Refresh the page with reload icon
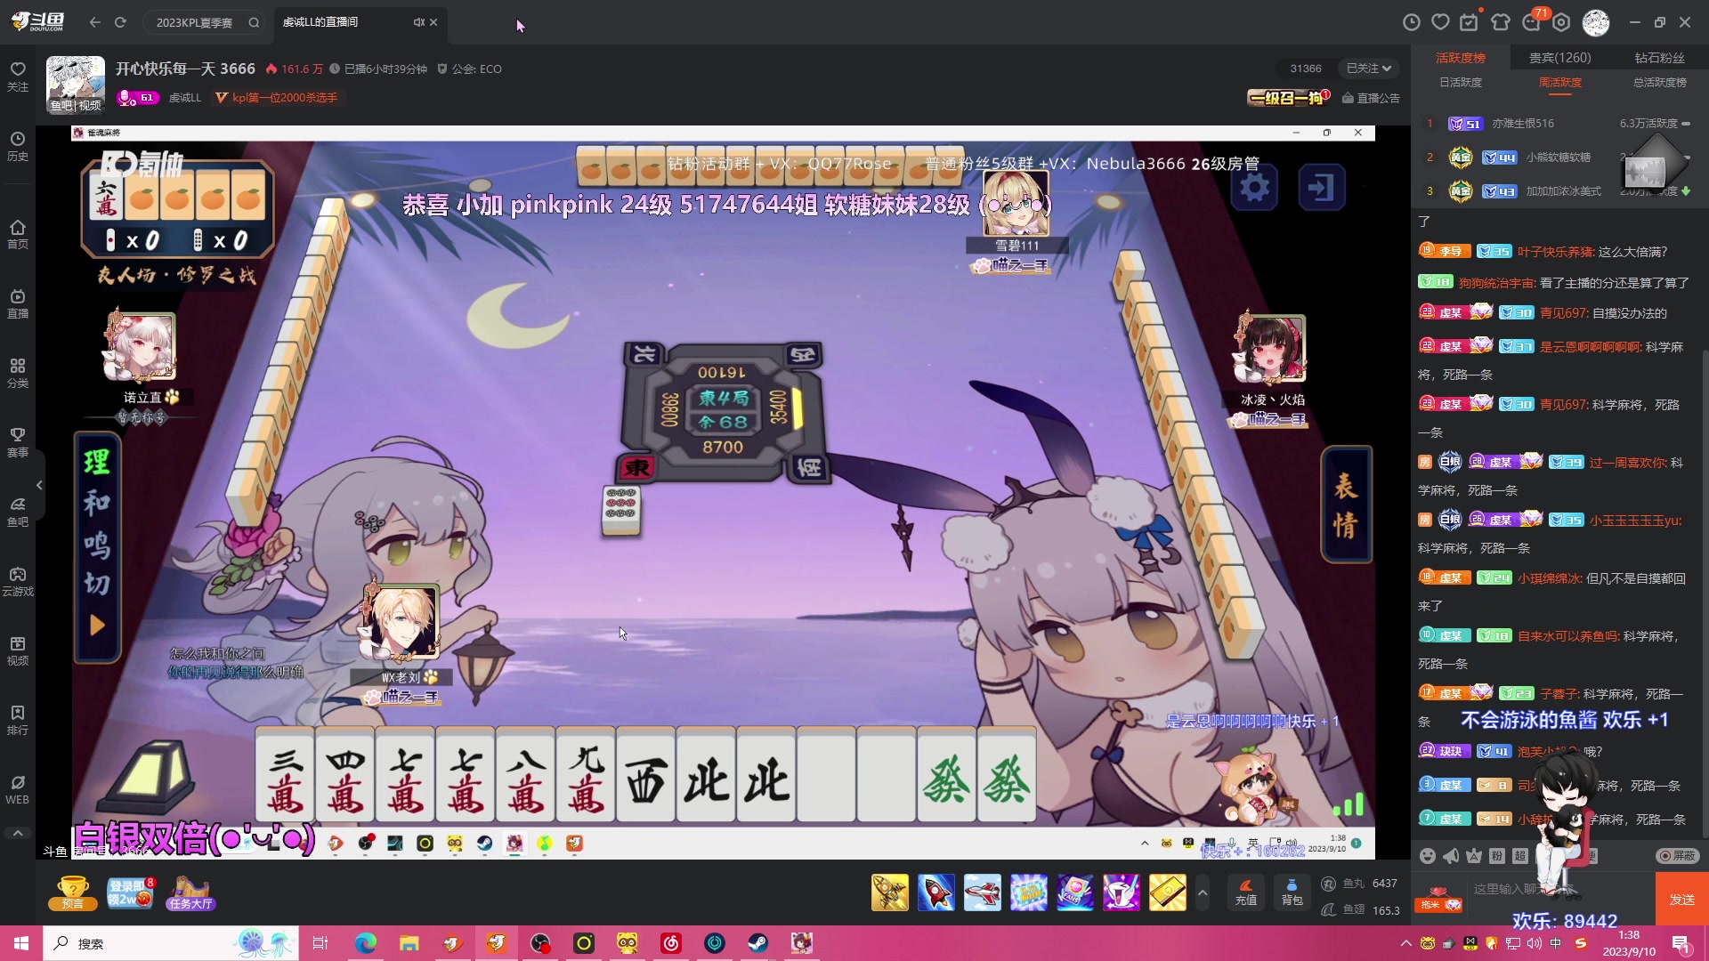Image resolution: width=1709 pixels, height=961 pixels. (x=120, y=22)
